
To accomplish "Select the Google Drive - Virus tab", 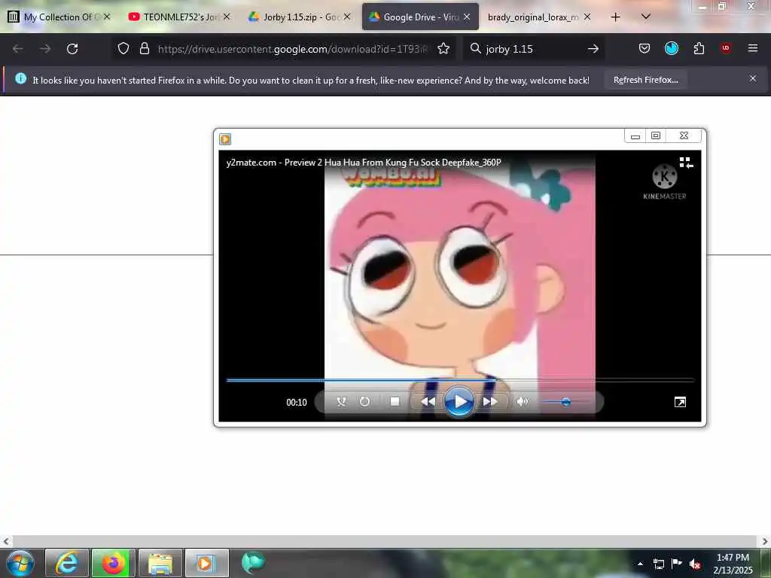I will coord(420,17).
